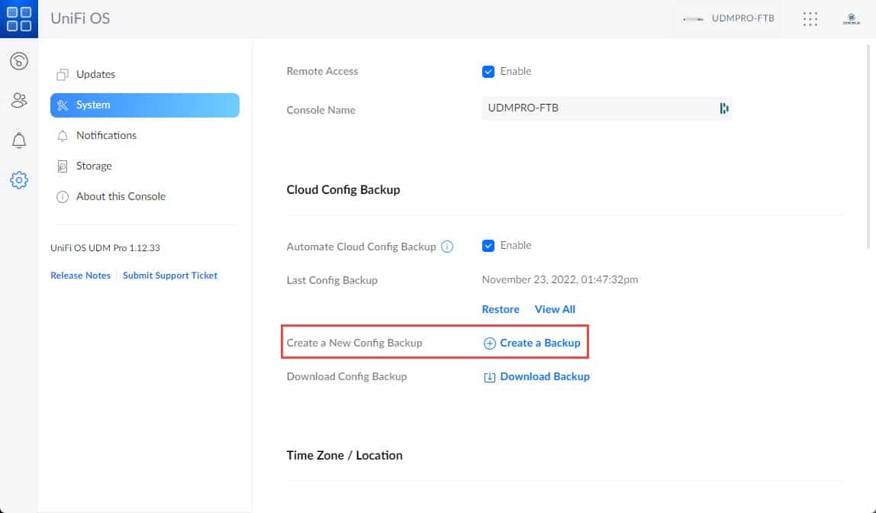Viewport: 876px width, 513px height.
Task: Open the user profile avatar
Action: point(852,19)
